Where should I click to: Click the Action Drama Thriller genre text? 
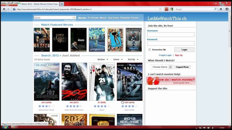47,110
